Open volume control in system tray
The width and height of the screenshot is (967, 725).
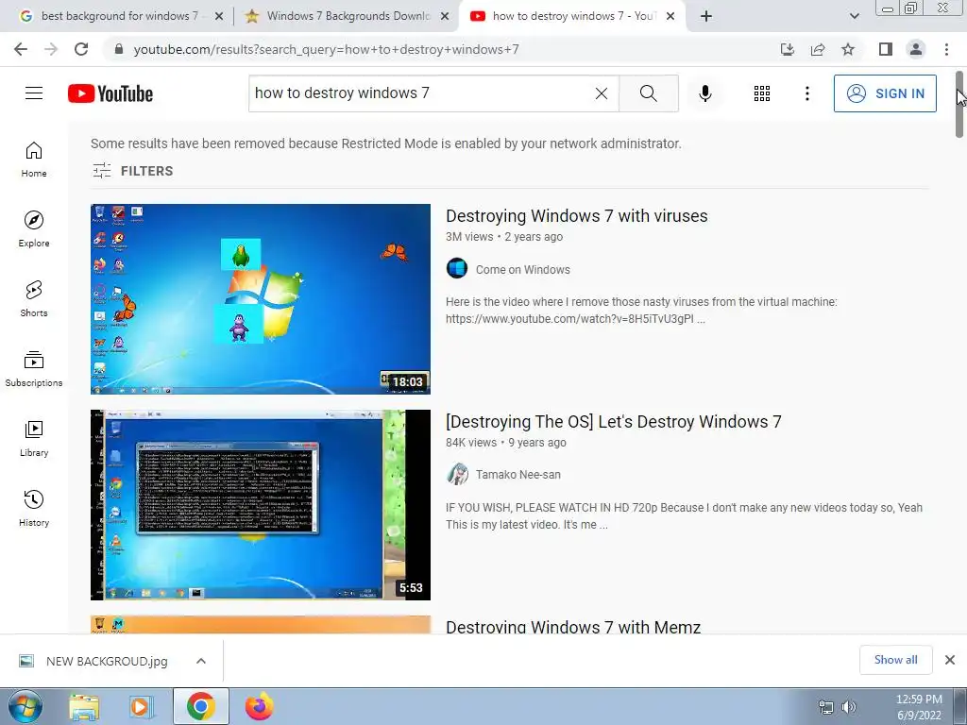pos(849,707)
